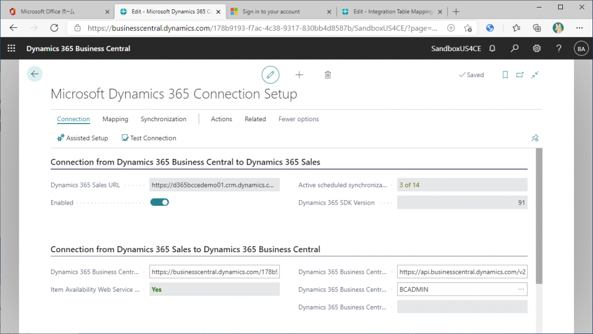Open the Related menu
The height and width of the screenshot is (334, 593).
pyautogui.click(x=255, y=119)
